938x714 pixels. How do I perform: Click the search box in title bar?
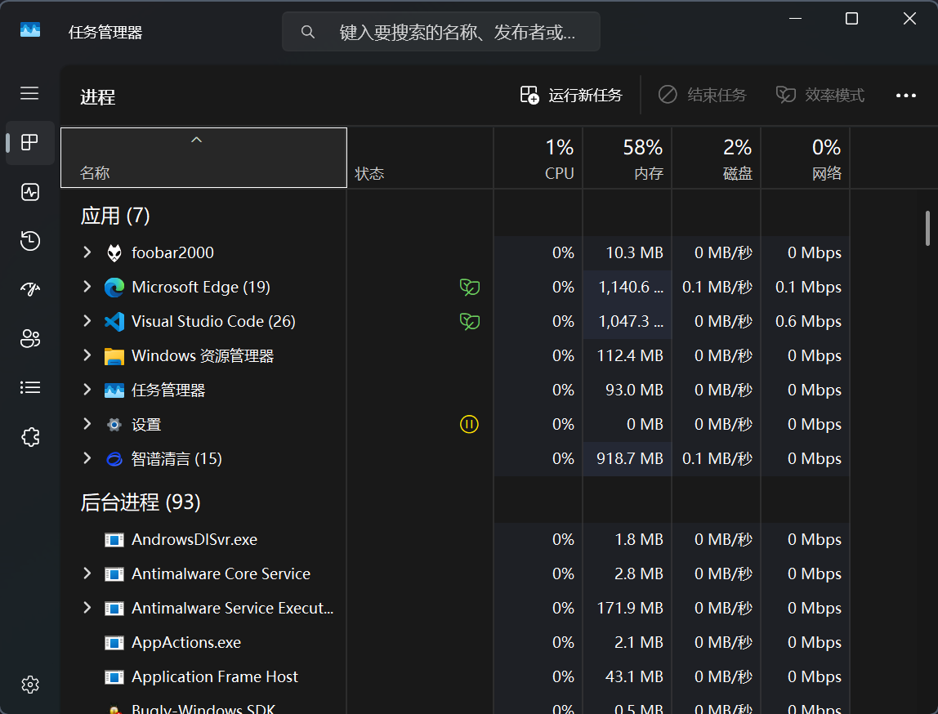441,32
